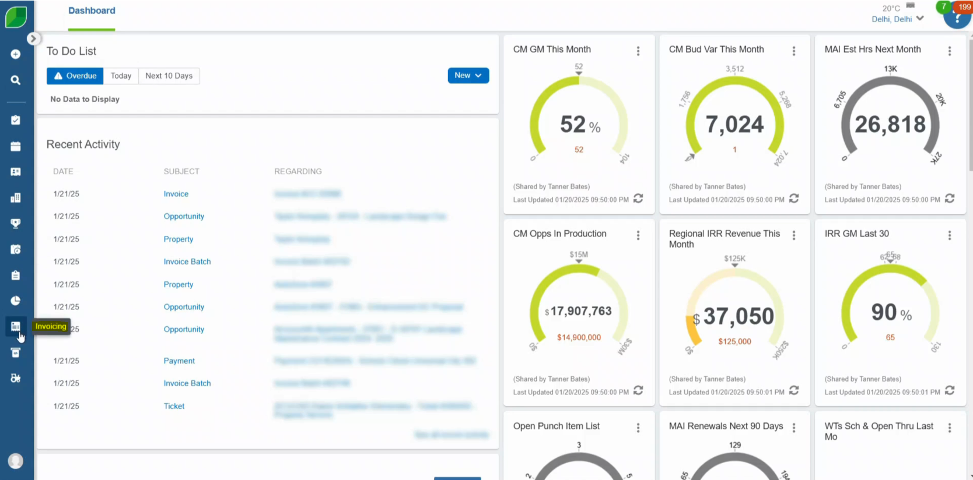Click the "No Data to Display" text
The width and height of the screenshot is (973, 480).
click(x=85, y=99)
